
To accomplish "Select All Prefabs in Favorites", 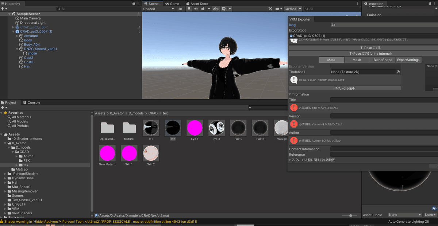I will (20, 126).
